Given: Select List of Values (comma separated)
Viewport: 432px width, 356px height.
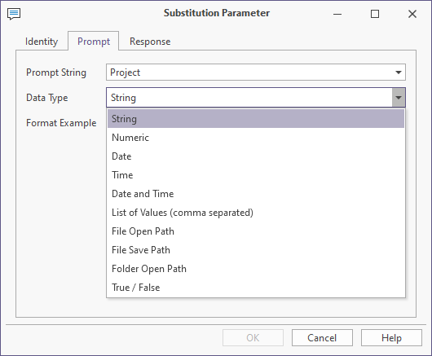Looking at the screenshot, I should (256, 213).
